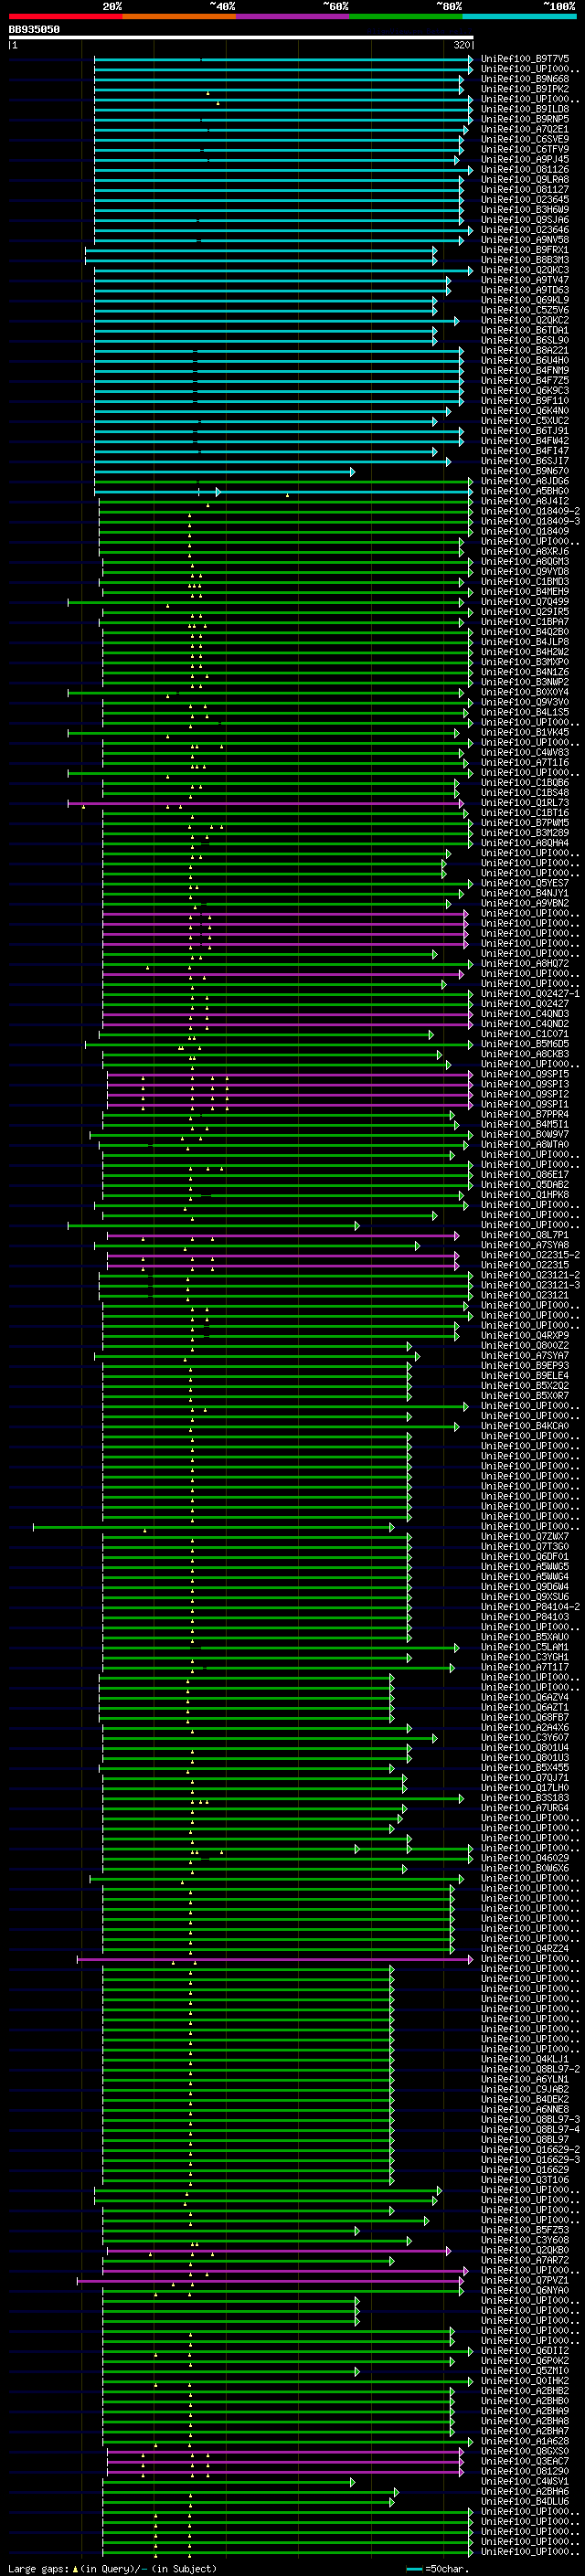Viewport: 585px width, 2576px height.
Task: Open hit UniRef100_Q9LRA8
Action: click(x=525, y=180)
